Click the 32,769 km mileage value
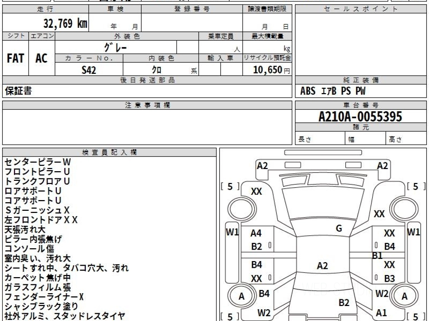Image resolution: width=429 pixels, height=321 pixels. (65, 24)
